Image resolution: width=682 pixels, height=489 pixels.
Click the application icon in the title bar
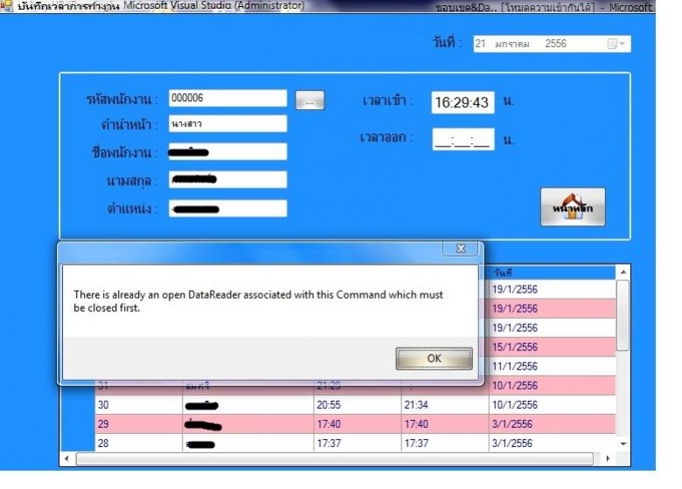(6, 5)
